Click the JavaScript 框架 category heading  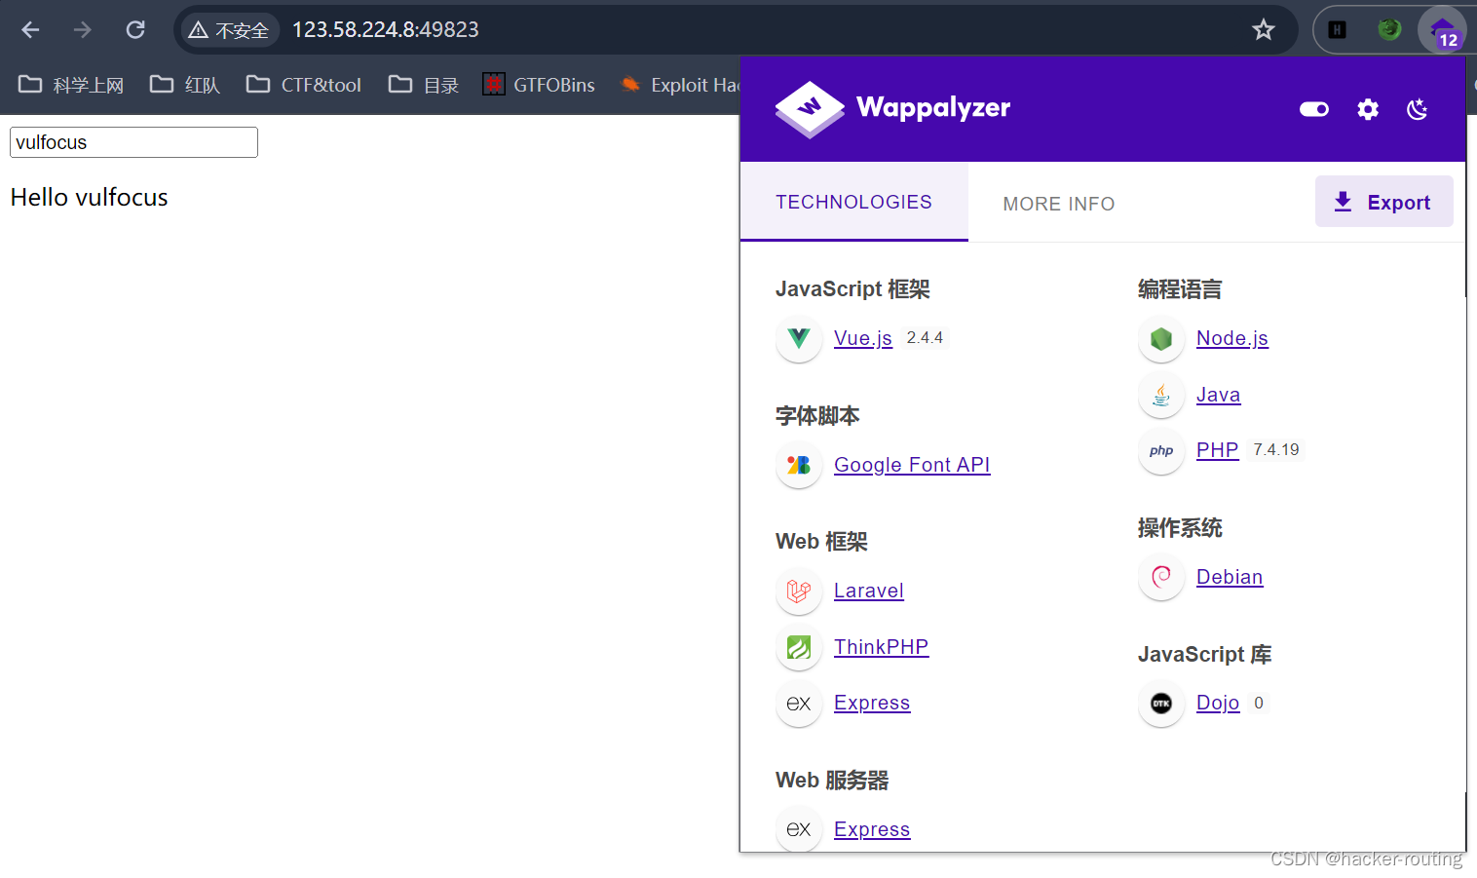tap(852, 289)
